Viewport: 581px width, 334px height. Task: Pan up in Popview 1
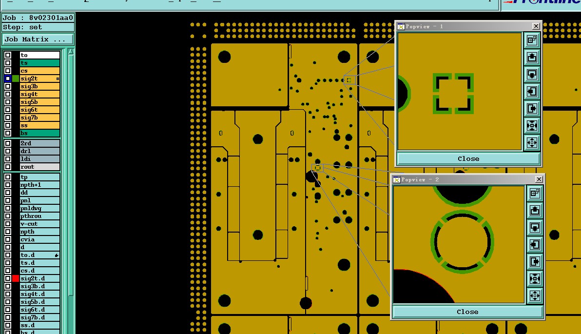coord(532,57)
